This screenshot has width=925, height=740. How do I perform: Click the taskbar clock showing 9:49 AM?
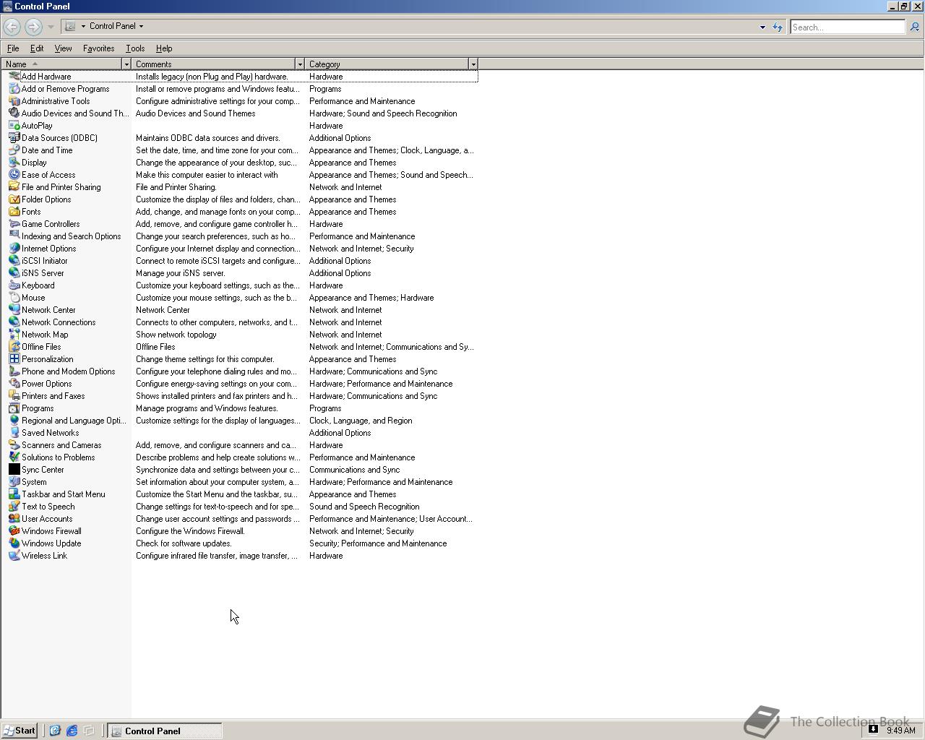(x=901, y=731)
